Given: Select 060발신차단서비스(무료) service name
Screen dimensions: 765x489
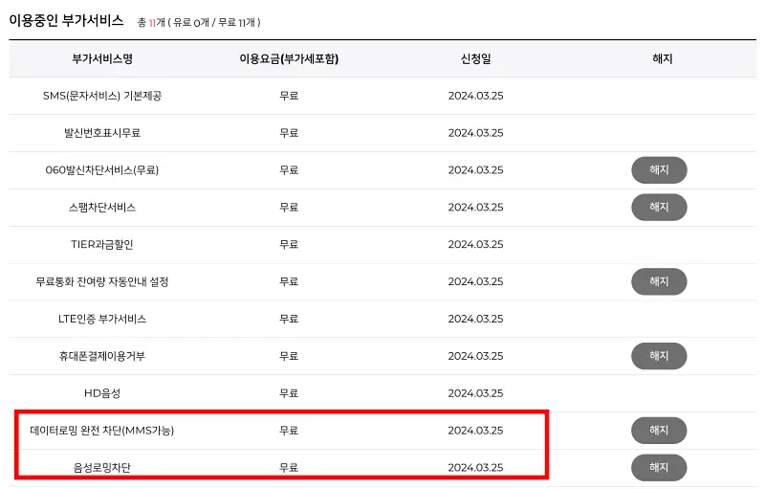Looking at the screenshot, I should click(x=102, y=170).
